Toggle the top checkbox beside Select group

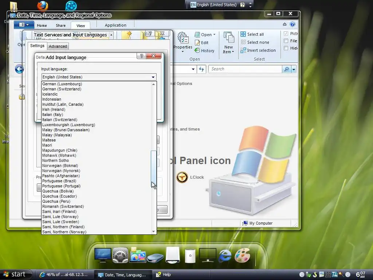coord(286,34)
